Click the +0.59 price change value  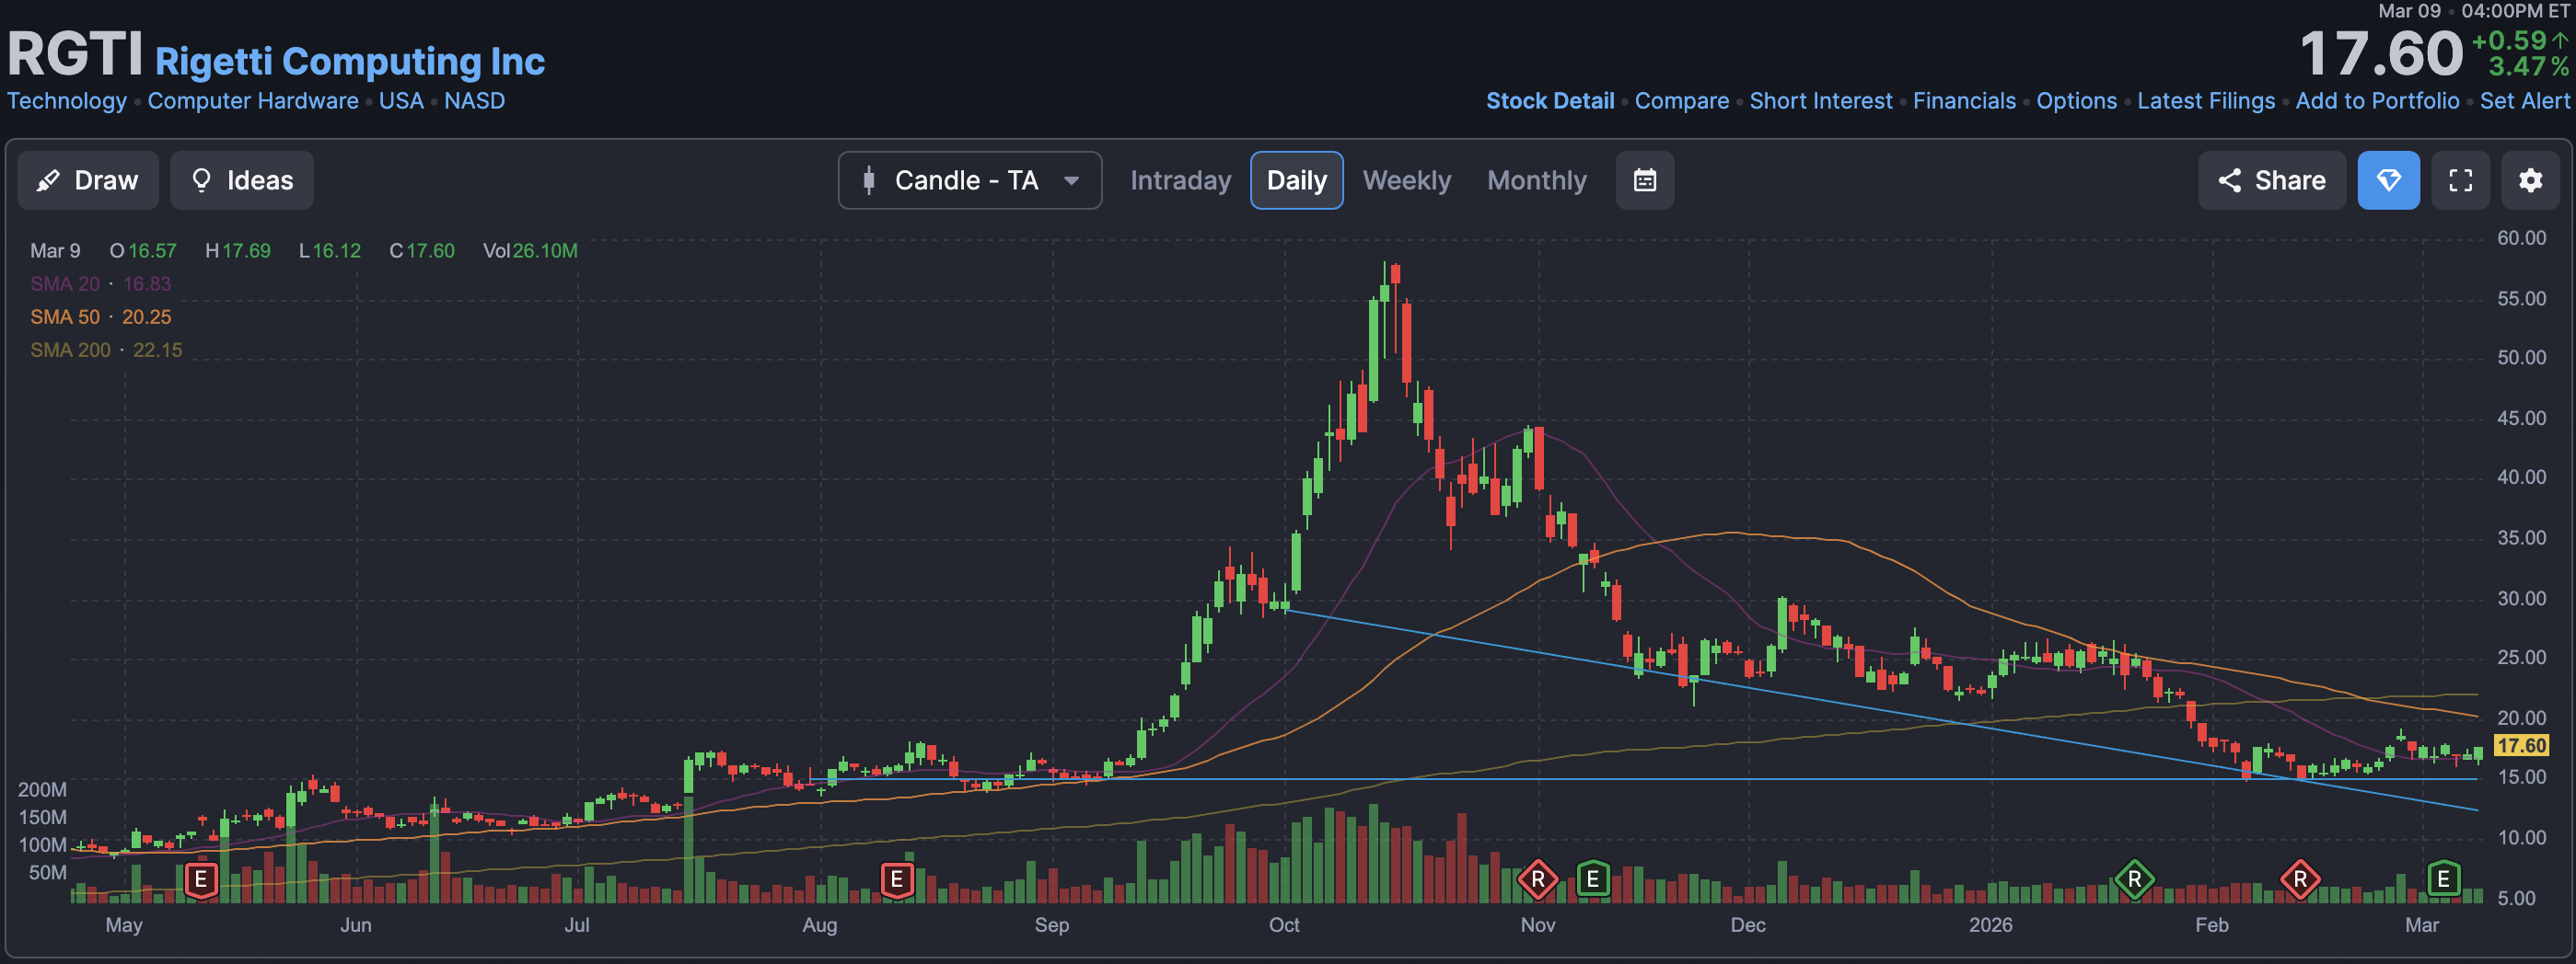[2518, 41]
